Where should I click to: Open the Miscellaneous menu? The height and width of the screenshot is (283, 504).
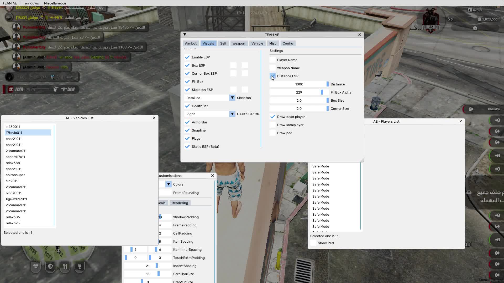(55, 3)
